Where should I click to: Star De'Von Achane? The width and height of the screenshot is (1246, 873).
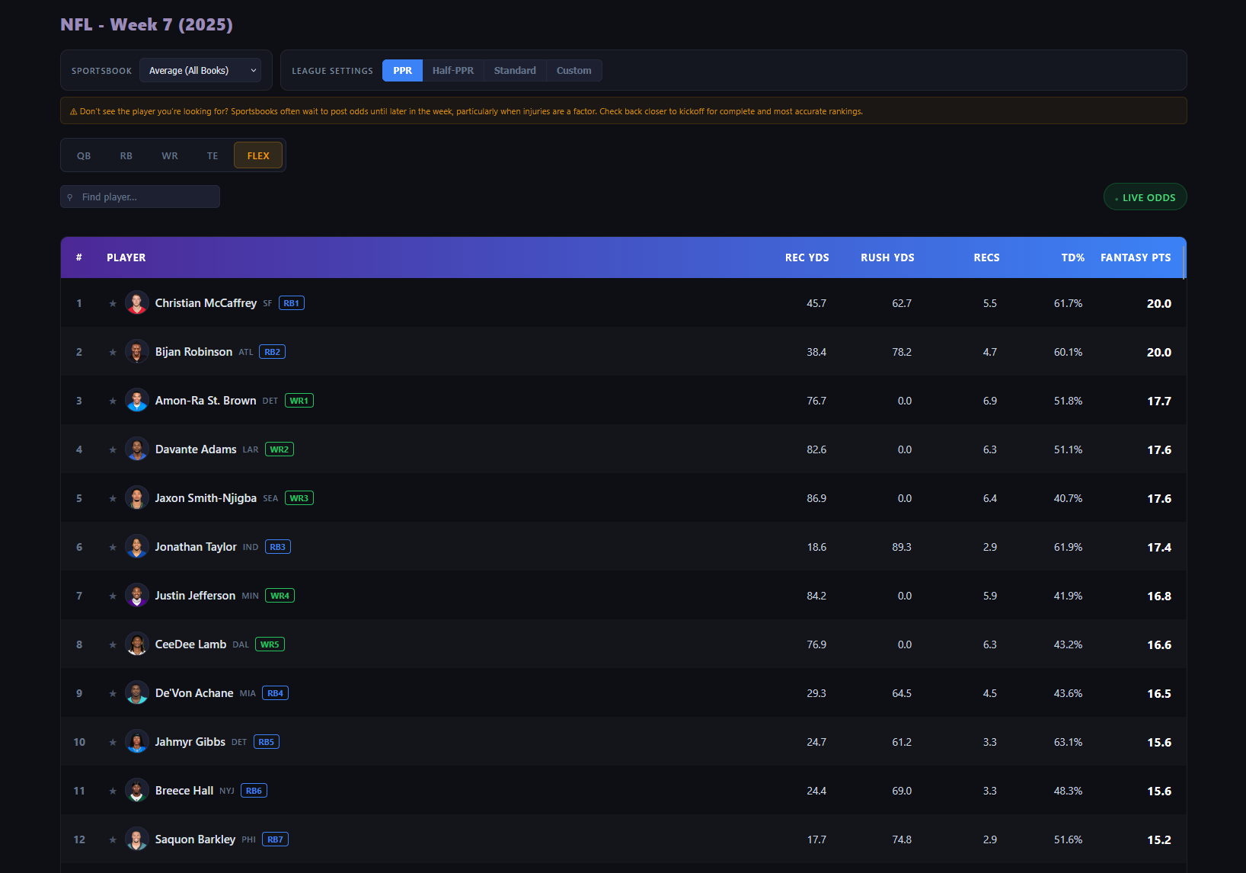[x=112, y=692]
